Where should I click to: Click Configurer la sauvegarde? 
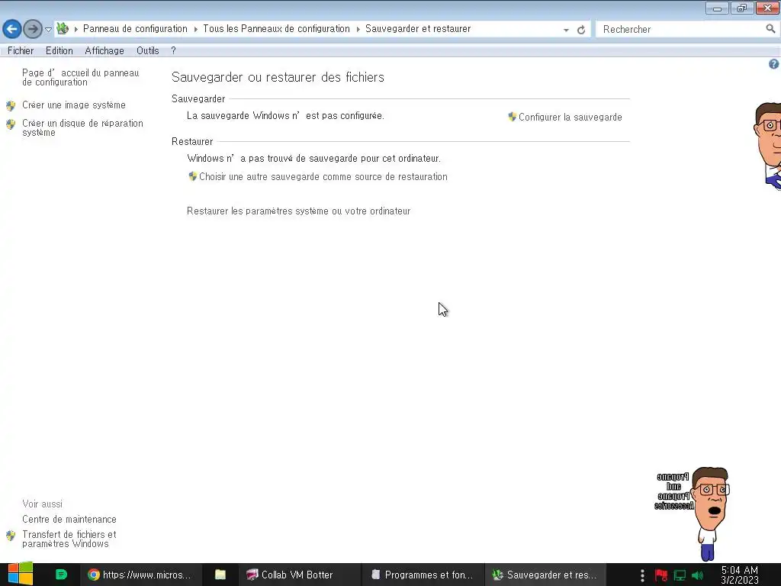(x=570, y=117)
